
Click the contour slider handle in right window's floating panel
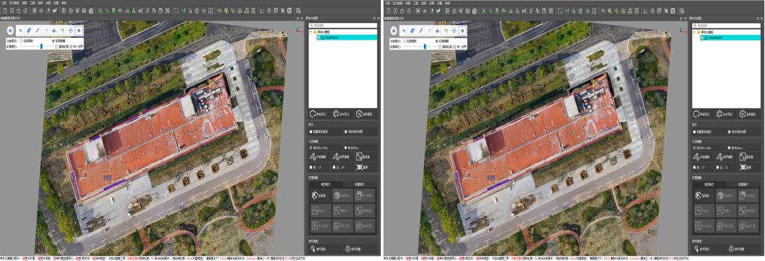pyautogui.click(x=424, y=47)
